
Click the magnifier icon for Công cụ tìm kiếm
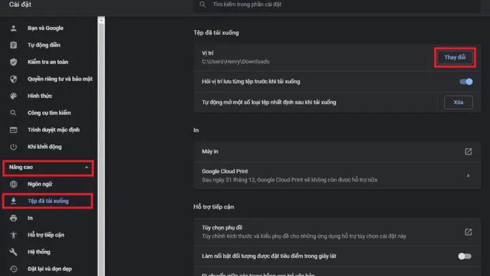click(13, 113)
